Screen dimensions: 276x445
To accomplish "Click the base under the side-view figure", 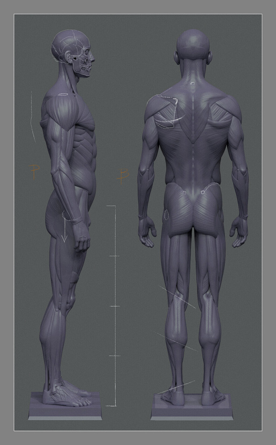I will [65, 407].
